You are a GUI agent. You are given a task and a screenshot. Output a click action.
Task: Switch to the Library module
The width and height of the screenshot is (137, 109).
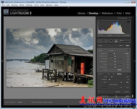[81, 13]
